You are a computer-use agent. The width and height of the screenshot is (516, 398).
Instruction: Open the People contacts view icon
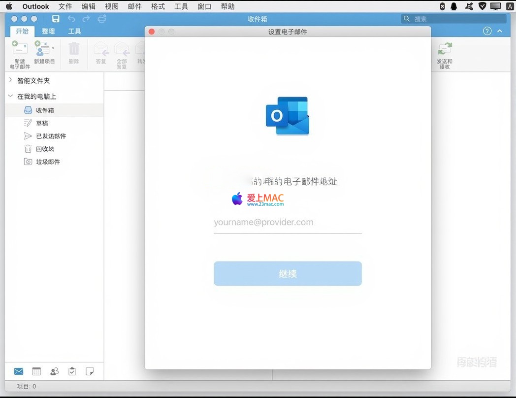click(x=54, y=371)
